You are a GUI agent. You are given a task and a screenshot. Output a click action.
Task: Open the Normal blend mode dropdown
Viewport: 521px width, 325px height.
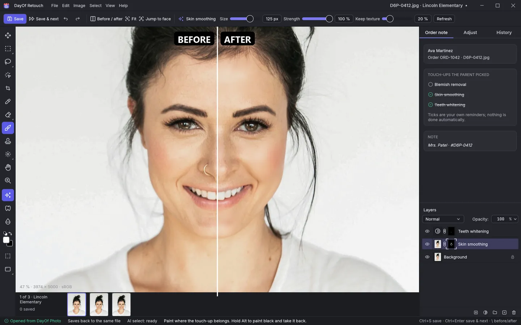[443, 219]
